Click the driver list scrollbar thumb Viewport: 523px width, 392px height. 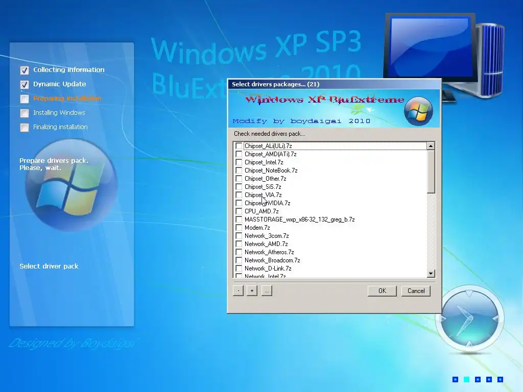tap(431, 171)
